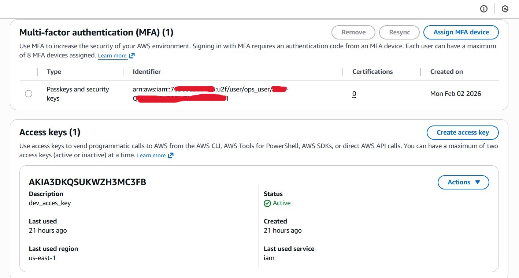Select the Passkeys and security keys radio button

click(x=29, y=94)
